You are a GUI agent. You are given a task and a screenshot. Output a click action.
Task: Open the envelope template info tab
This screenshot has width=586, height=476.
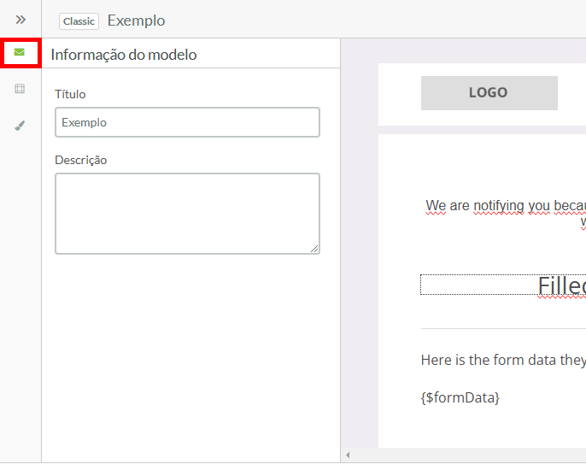tap(20, 52)
